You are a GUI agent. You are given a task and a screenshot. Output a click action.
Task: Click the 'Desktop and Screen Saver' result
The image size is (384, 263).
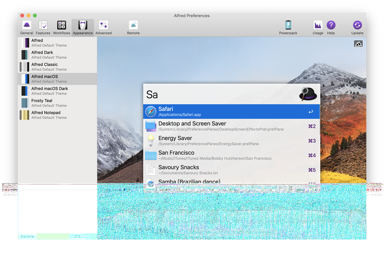(x=232, y=126)
